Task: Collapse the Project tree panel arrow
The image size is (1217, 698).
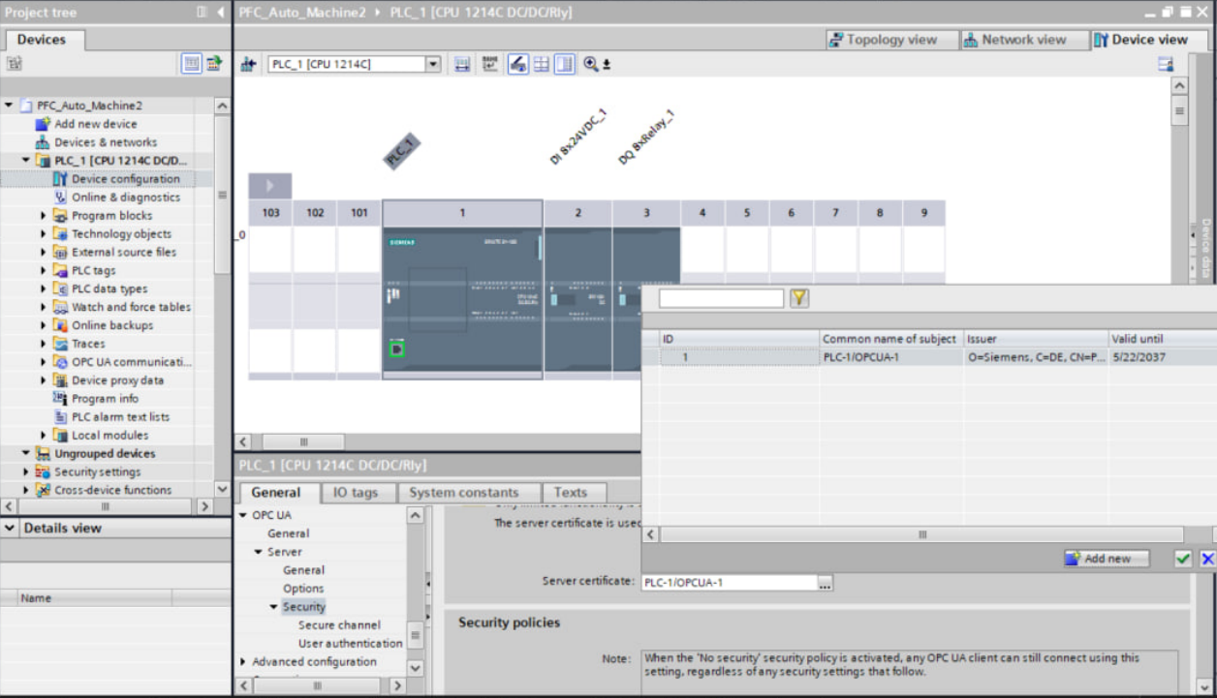Action: (x=221, y=13)
